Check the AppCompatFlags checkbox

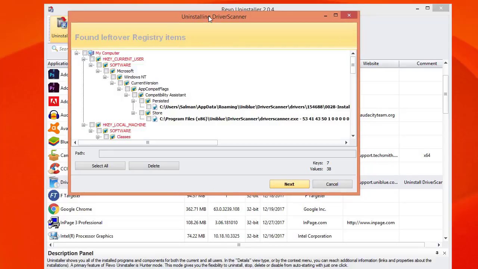click(x=127, y=89)
